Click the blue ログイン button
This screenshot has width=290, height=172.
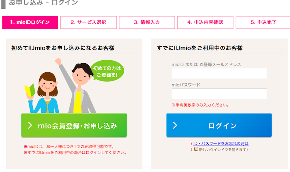coord(219,125)
